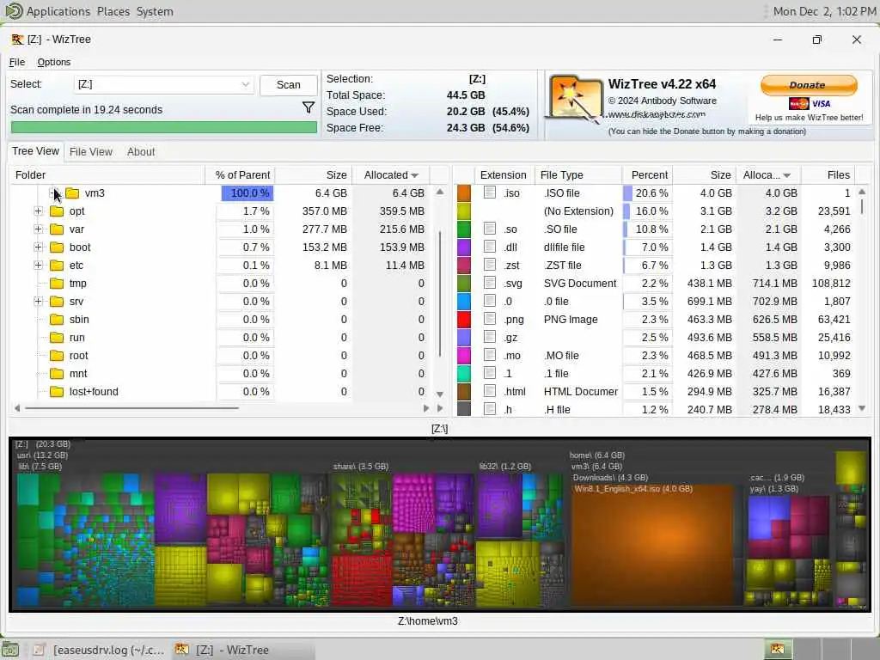
Task: Click the .gz file type icon
Action: click(x=490, y=337)
